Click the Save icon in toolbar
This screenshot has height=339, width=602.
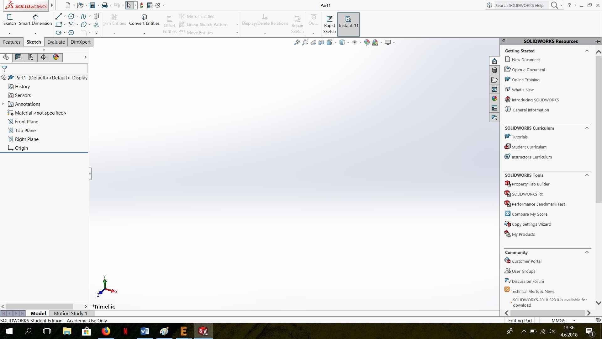pyautogui.click(x=92, y=5)
